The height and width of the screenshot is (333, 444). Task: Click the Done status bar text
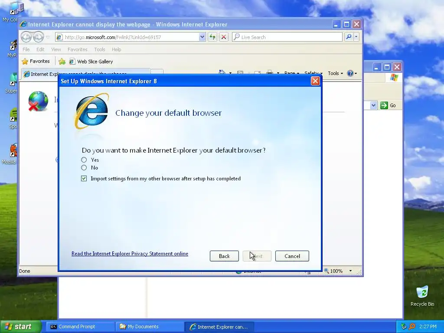25,271
